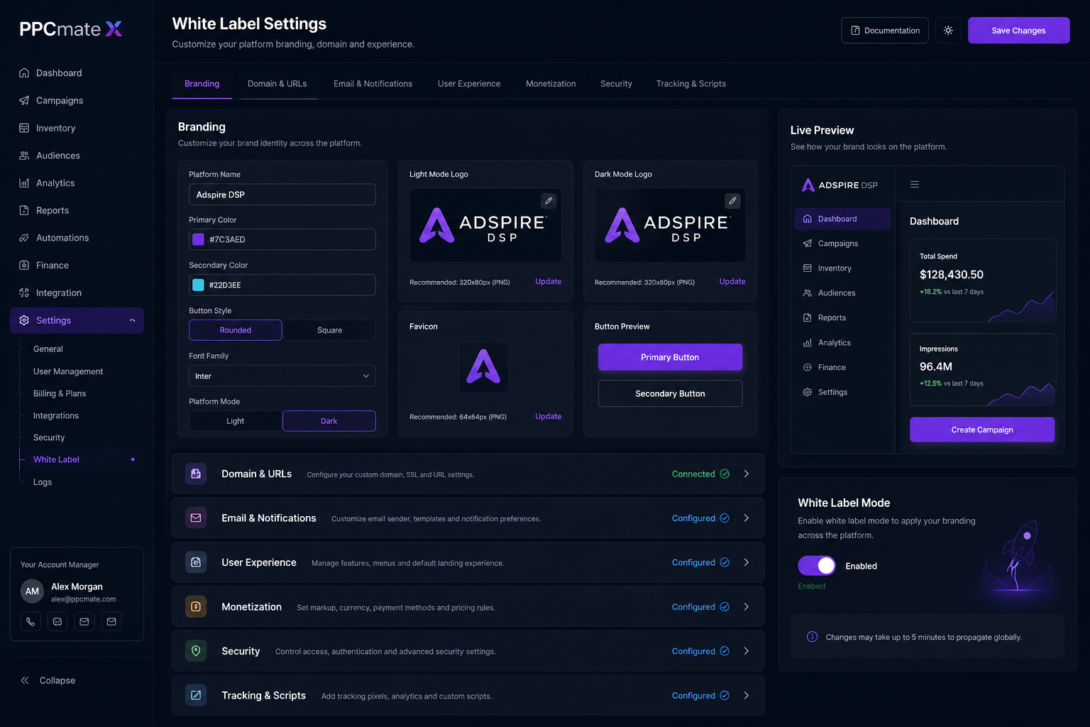
Task: Switch to the Domain & URLs tab
Action: point(277,84)
